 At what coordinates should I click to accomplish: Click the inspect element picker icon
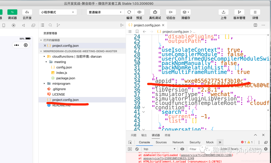point(130,142)
